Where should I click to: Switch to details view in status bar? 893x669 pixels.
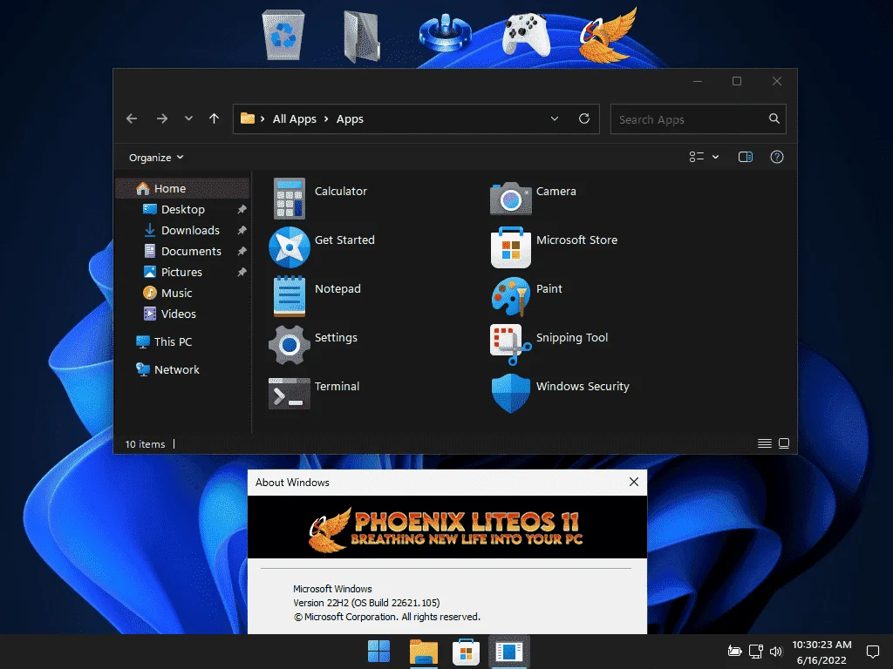pos(765,443)
